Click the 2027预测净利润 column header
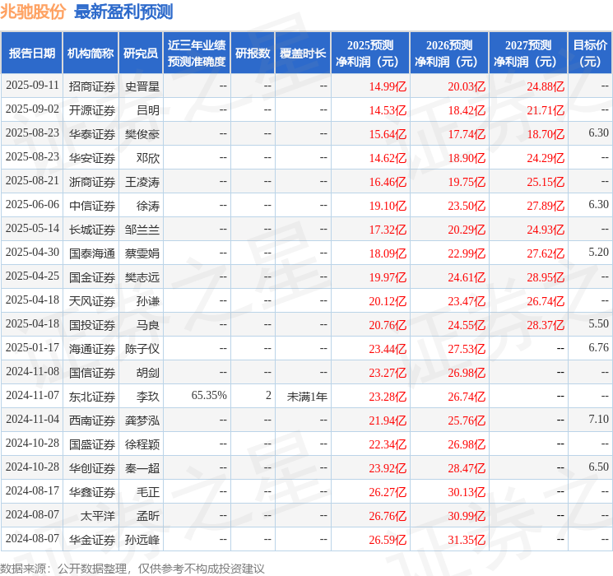 click(528, 53)
